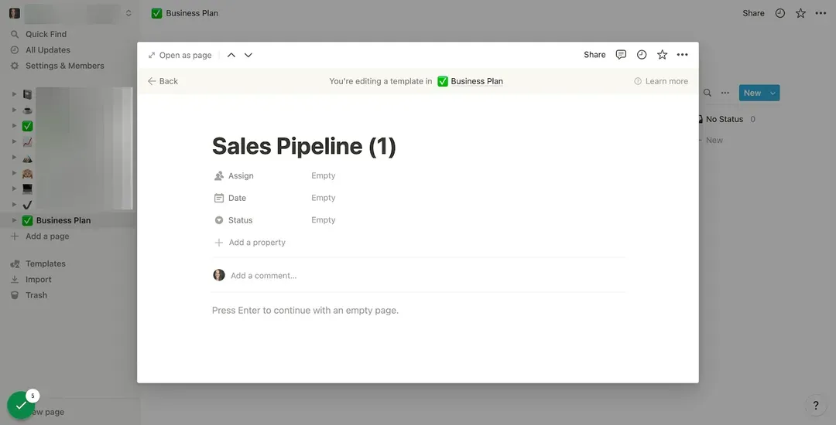Open Learn more help link
Viewport: 836px width, 425px height.
point(661,81)
